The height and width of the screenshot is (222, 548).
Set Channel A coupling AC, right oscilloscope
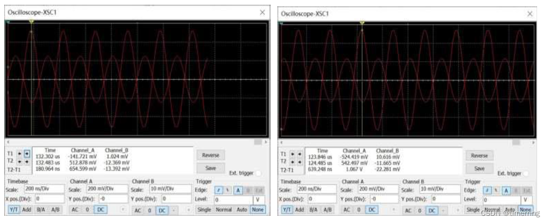tap(347, 210)
